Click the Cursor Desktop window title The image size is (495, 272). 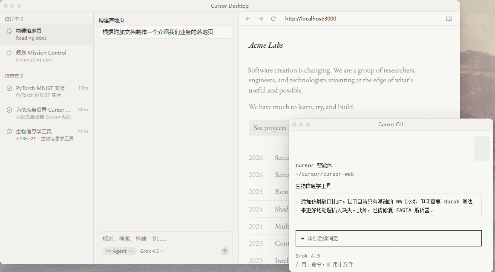(230, 6)
